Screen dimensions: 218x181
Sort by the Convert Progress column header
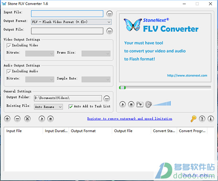[x=192, y=131]
